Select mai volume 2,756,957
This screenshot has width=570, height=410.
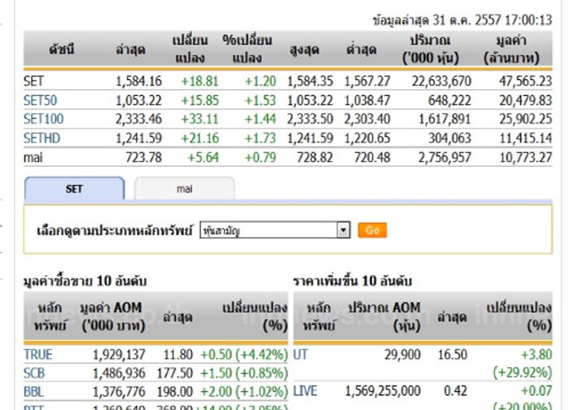pyautogui.click(x=445, y=158)
